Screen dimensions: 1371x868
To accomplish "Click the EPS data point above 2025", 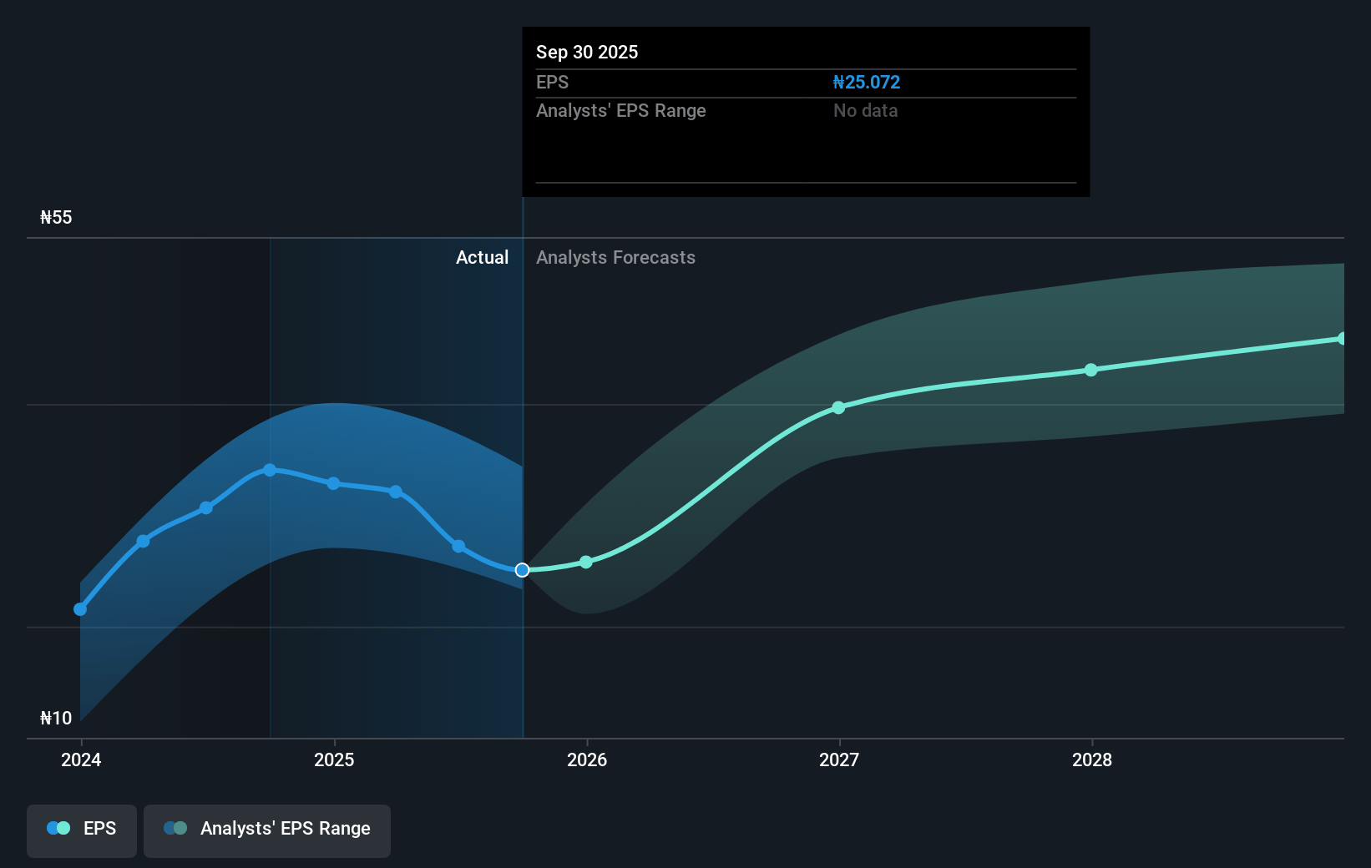I will 333,483.
